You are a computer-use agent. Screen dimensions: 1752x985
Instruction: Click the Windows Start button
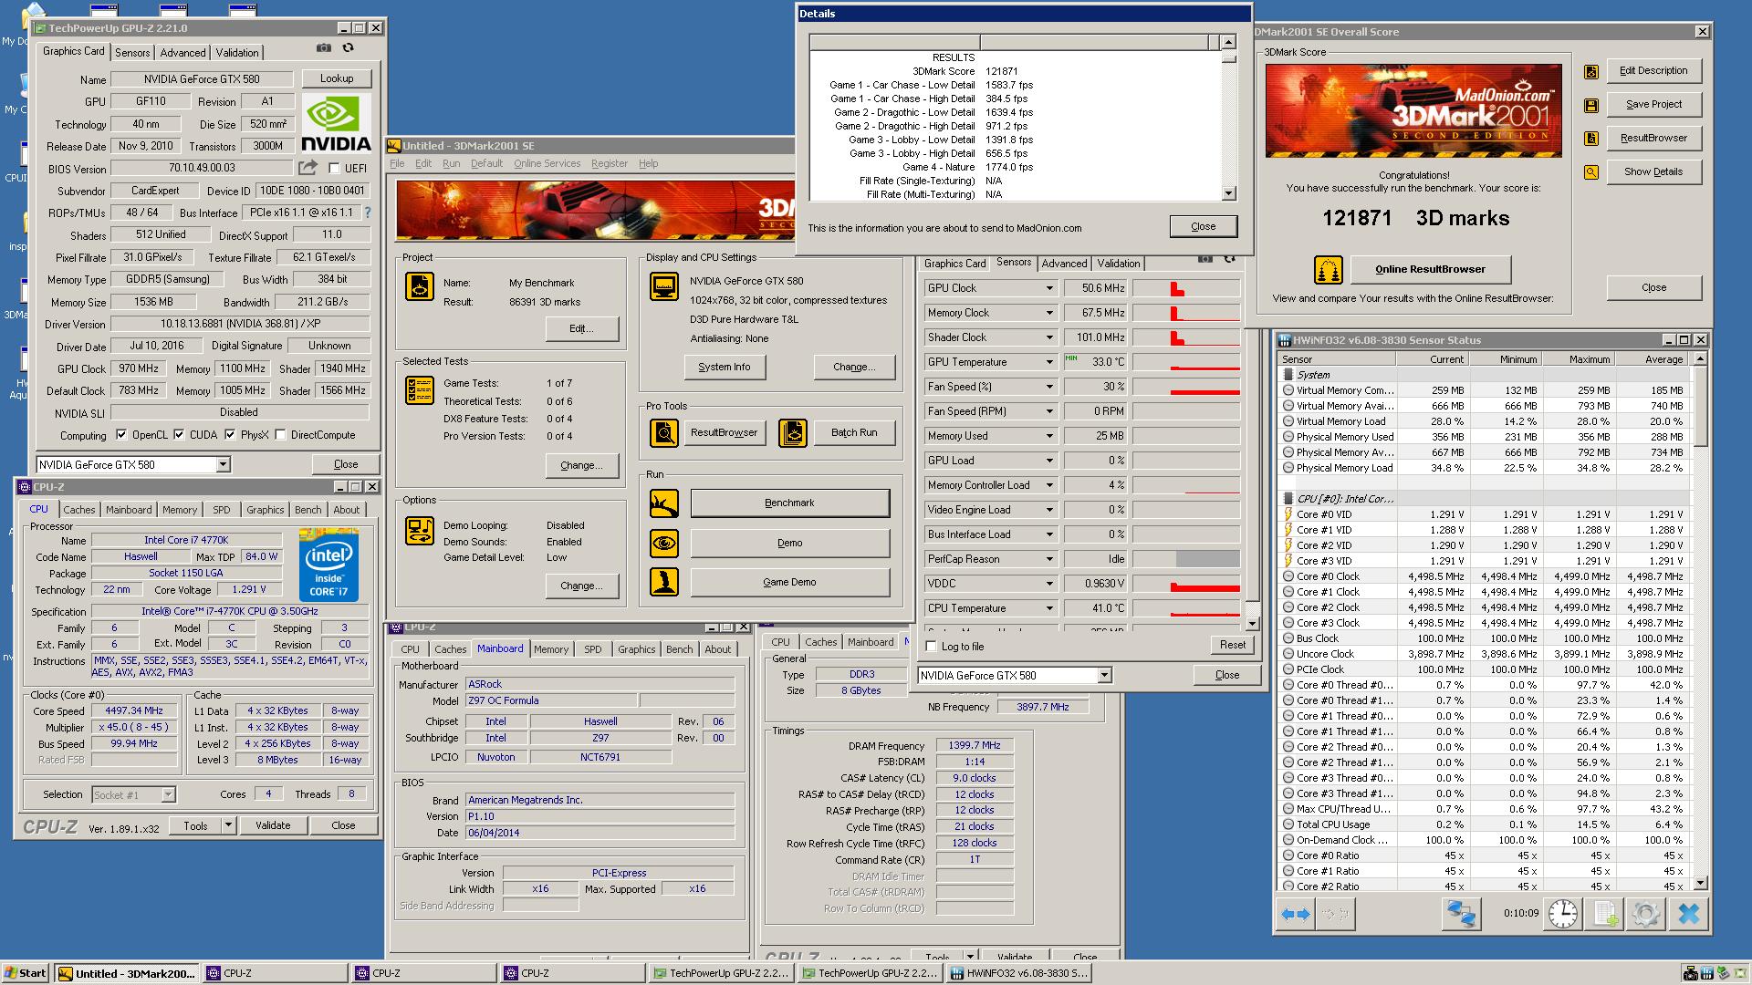(26, 973)
